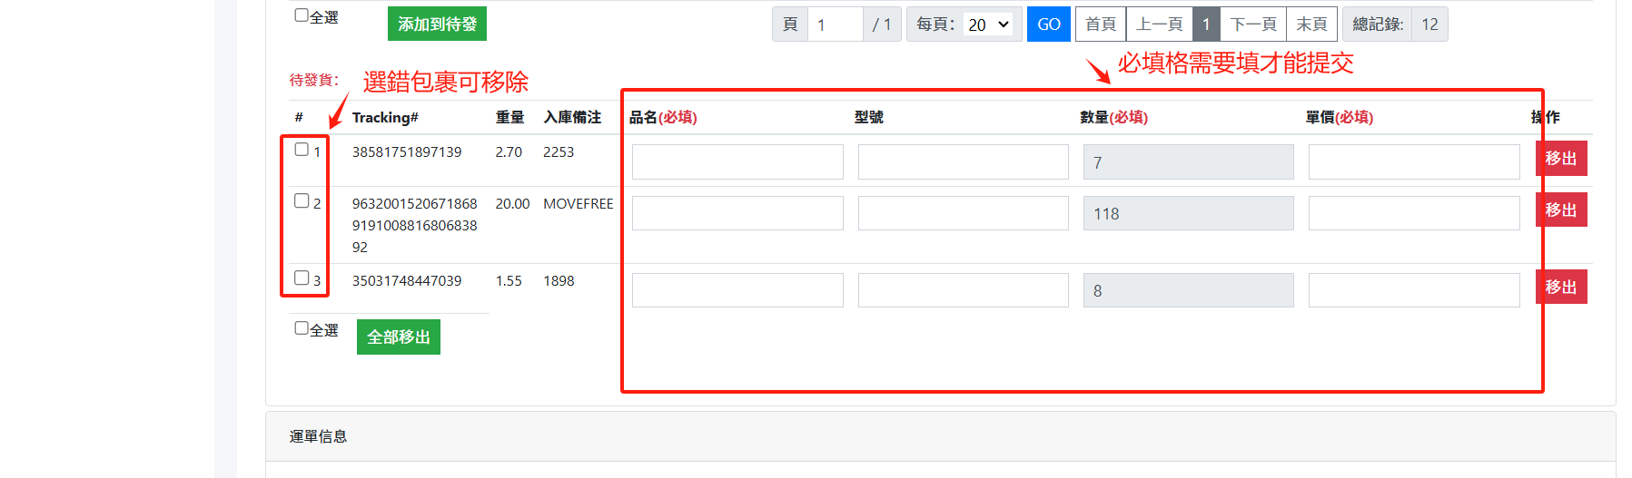Click 移出 for tracking 35031748447039
Image resolution: width=1632 pixels, height=478 pixels.
click(1560, 288)
